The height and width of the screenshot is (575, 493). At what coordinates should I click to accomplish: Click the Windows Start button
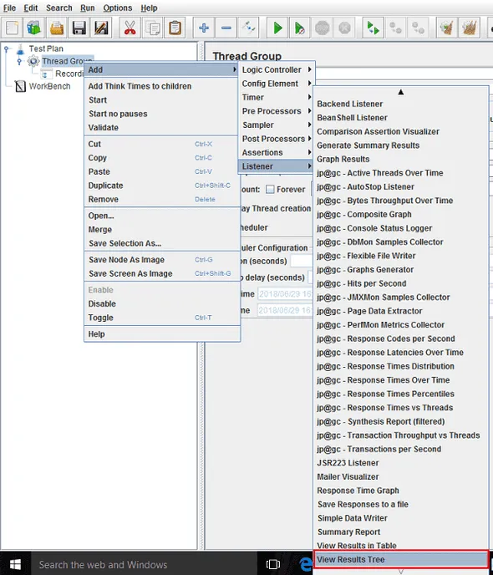(15, 564)
